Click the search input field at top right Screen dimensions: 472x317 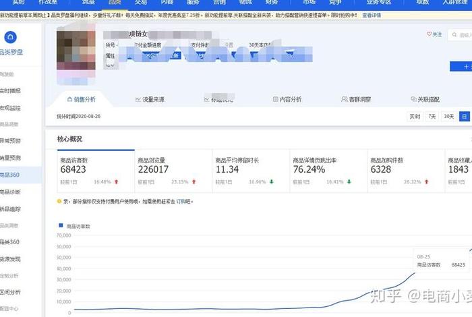[460, 35]
